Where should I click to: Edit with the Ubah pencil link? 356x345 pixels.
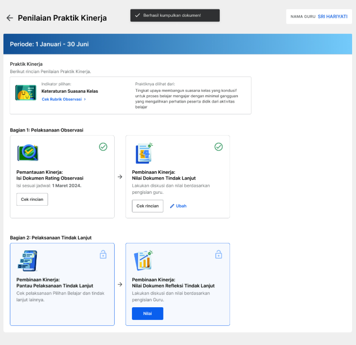tap(178, 206)
